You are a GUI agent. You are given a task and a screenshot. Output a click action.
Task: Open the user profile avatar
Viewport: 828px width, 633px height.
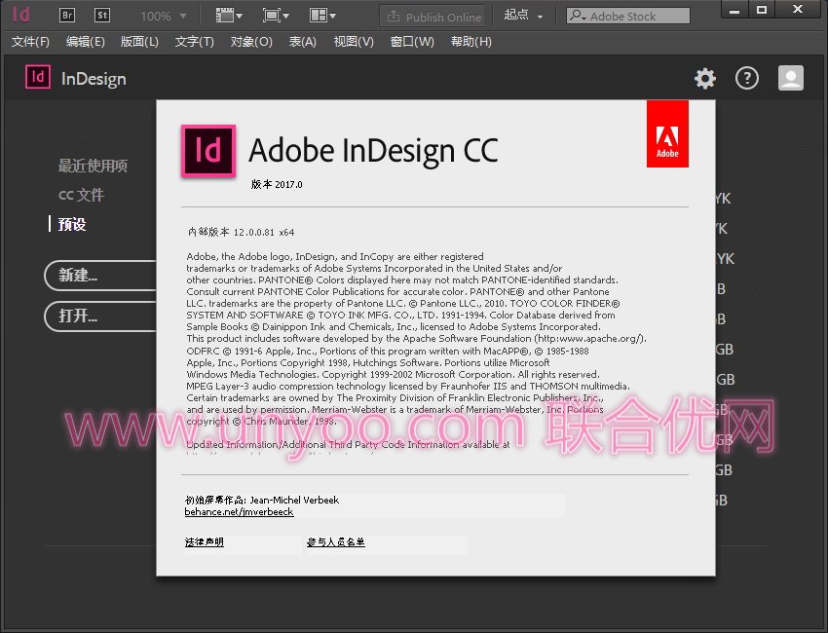pos(791,78)
